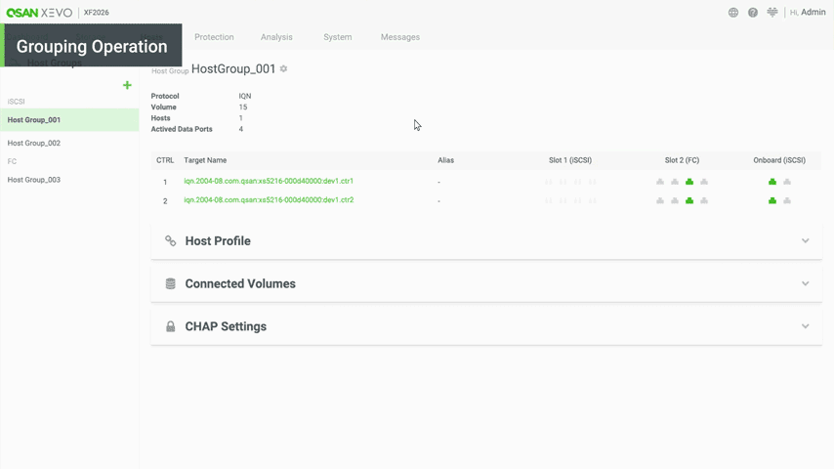834x469 pixels.
Task: Open the Messages tab
Action: 400,37
